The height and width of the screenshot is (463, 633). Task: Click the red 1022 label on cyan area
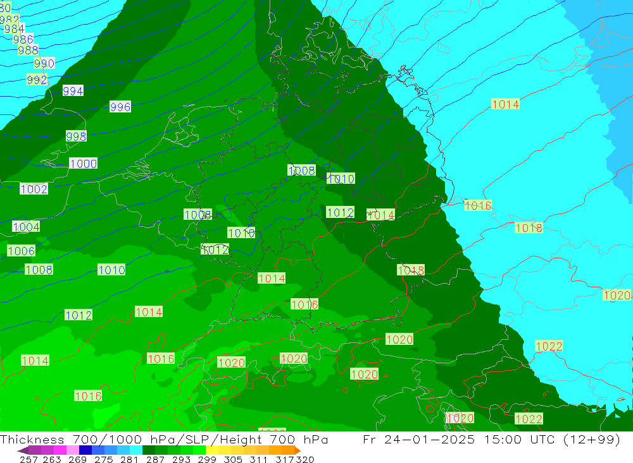pyautogui.click(x=549, y=346)
